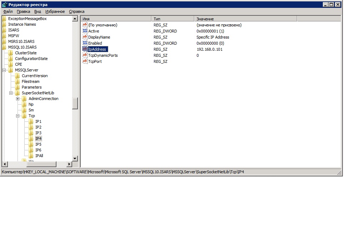360x225 pixels.
Task: Click the 0x00000000 (0) data of Enabled
Action: [x=210, y=43]
